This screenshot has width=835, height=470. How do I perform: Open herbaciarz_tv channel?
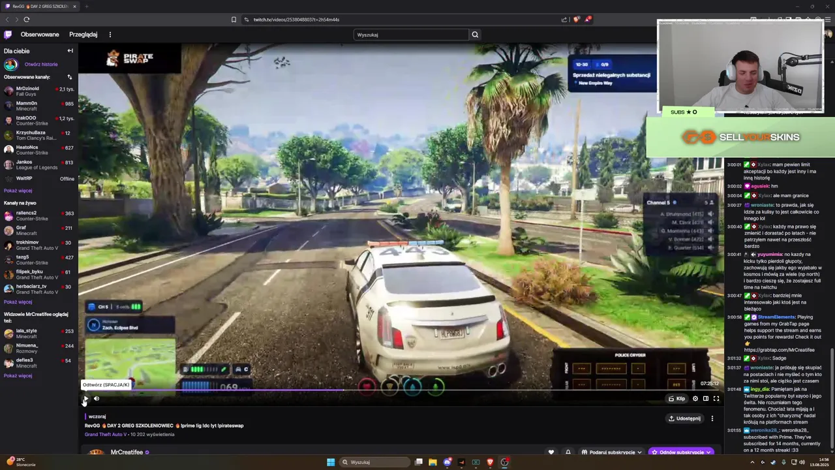(x=39, y=289)
